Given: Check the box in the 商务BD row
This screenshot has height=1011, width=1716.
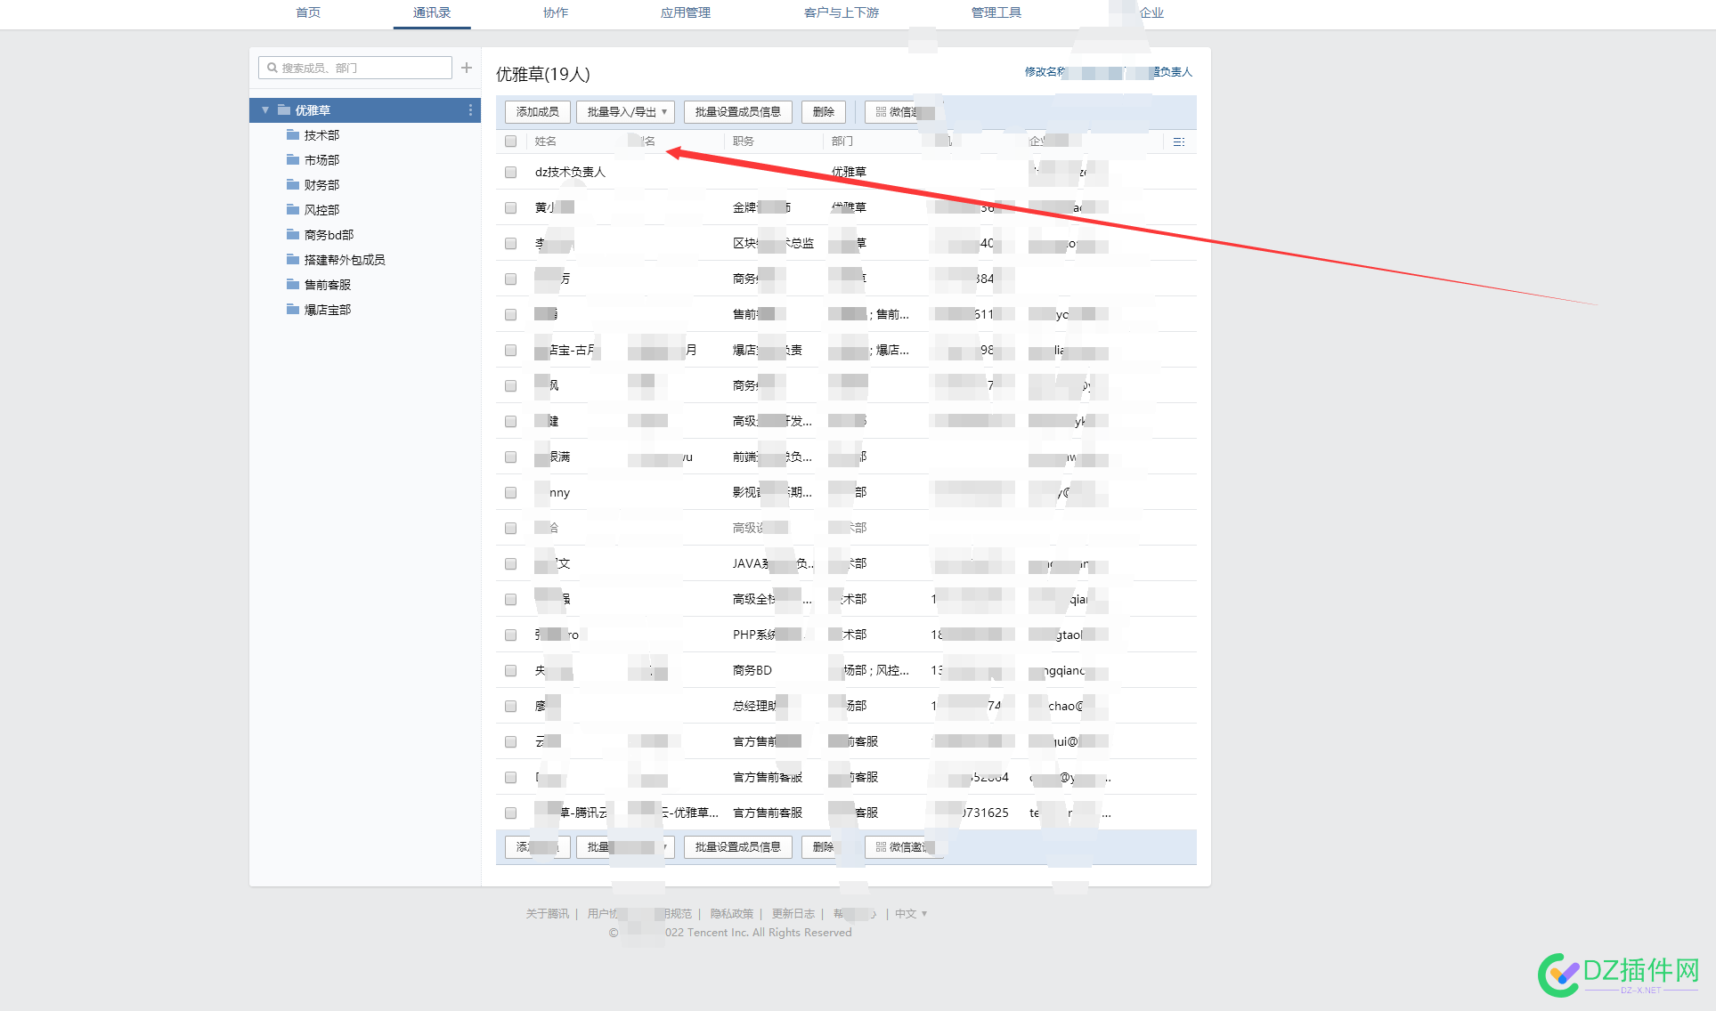Looking at the screenshot, I should pos(510,670).
